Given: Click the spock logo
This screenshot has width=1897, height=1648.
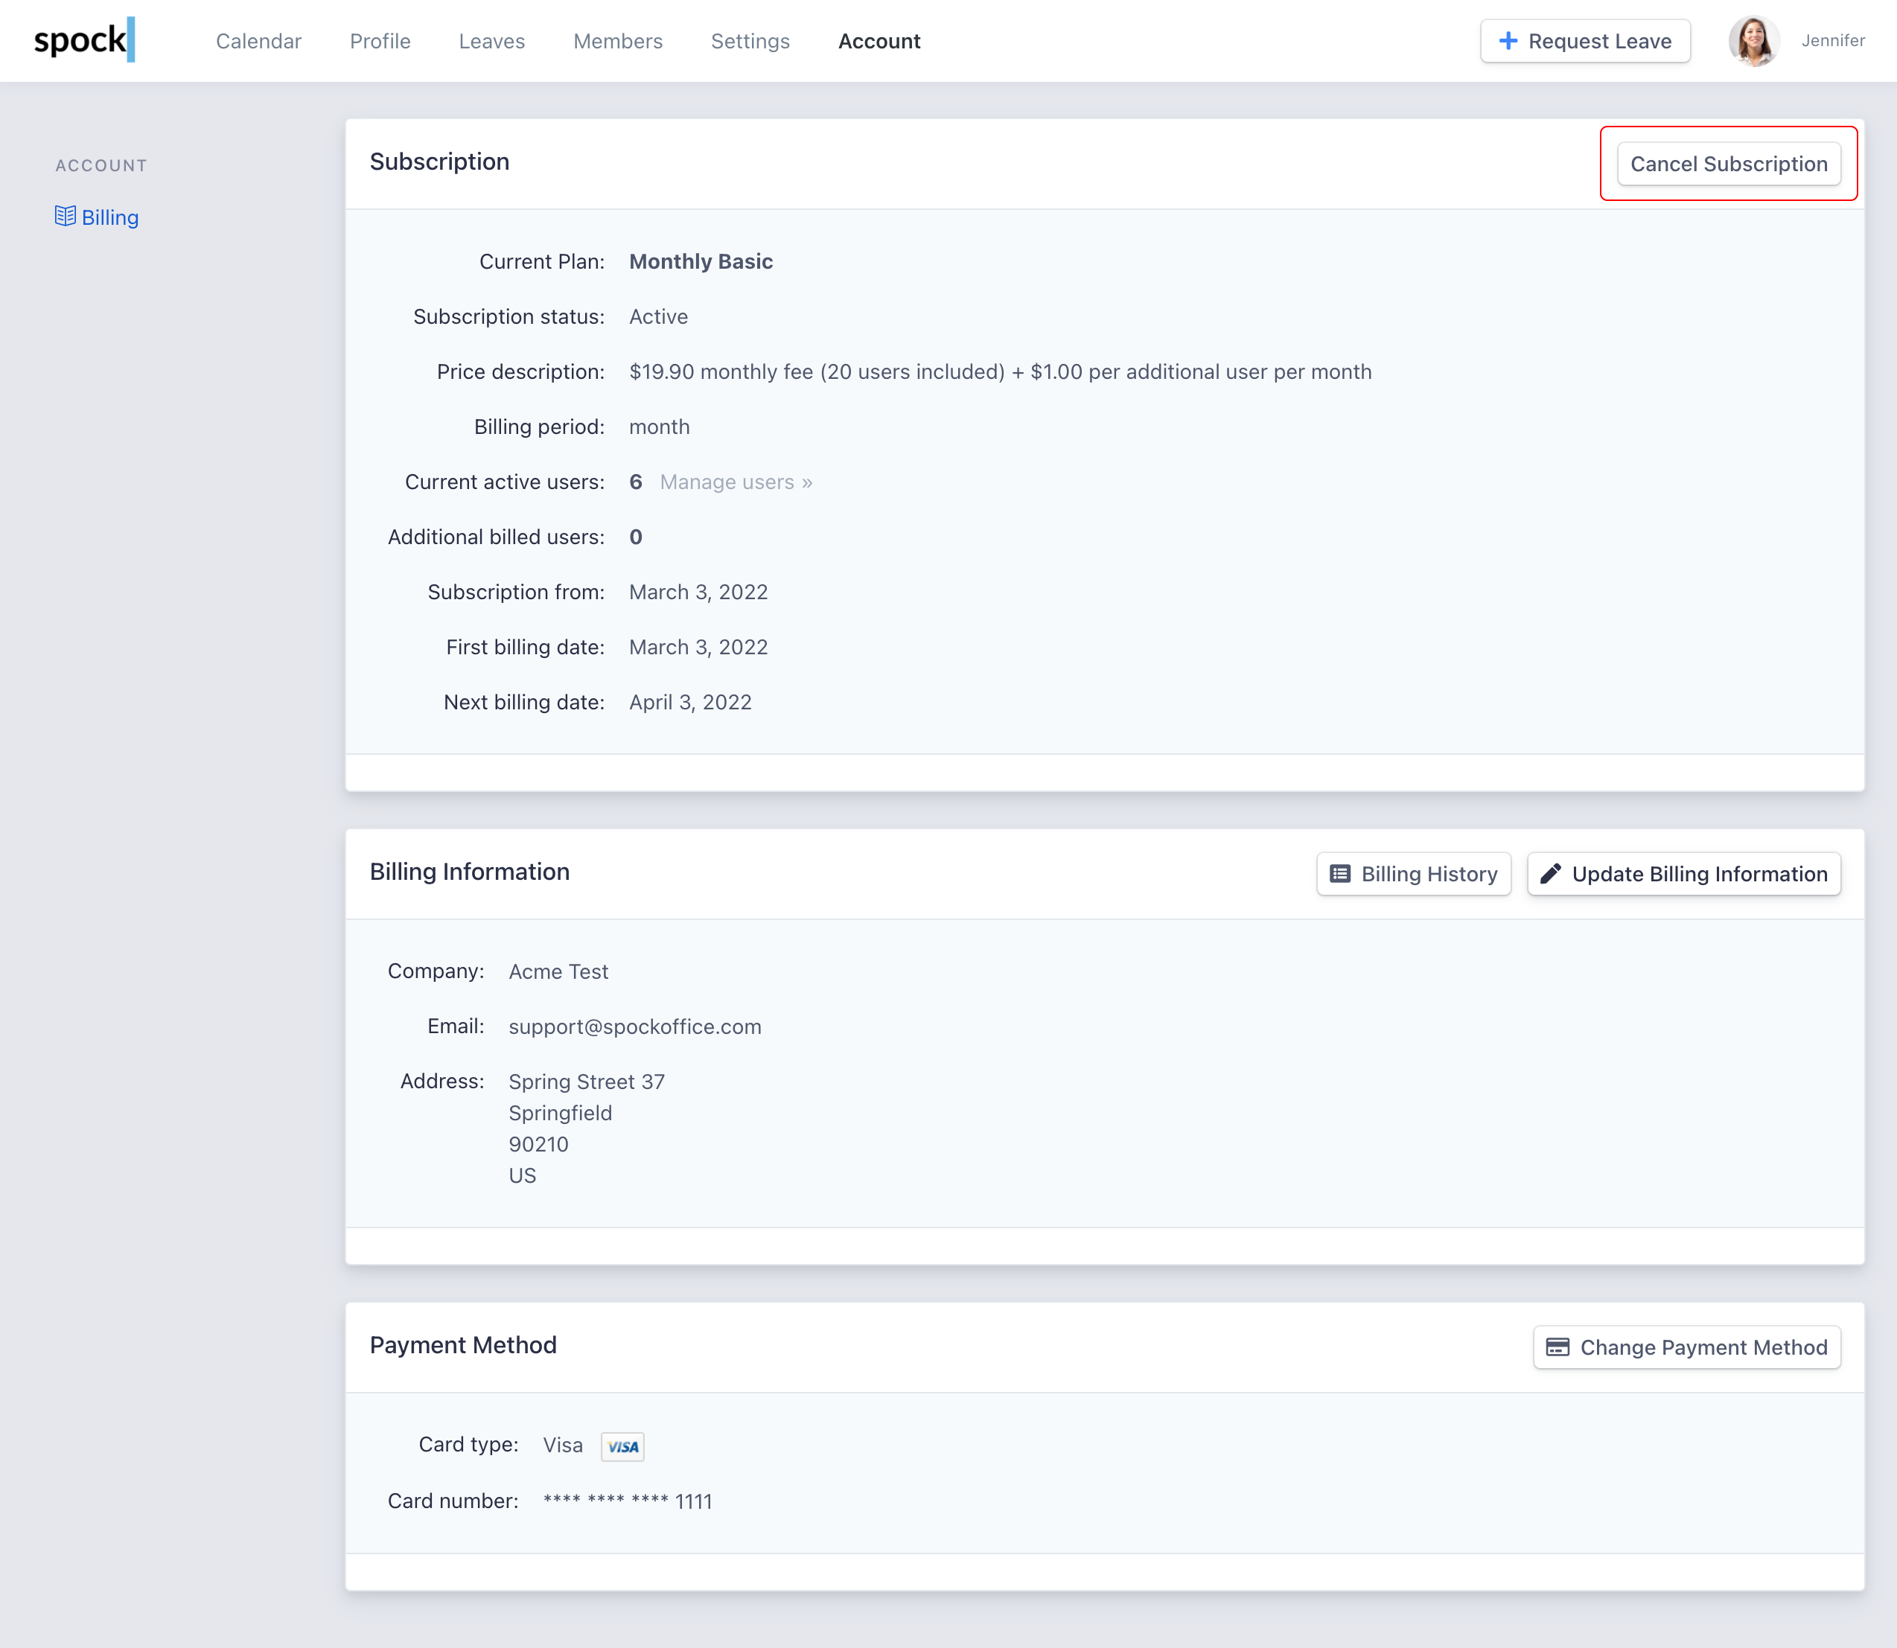Looking at the screenshot, I should pyautogui.click(x=83, y=40).
